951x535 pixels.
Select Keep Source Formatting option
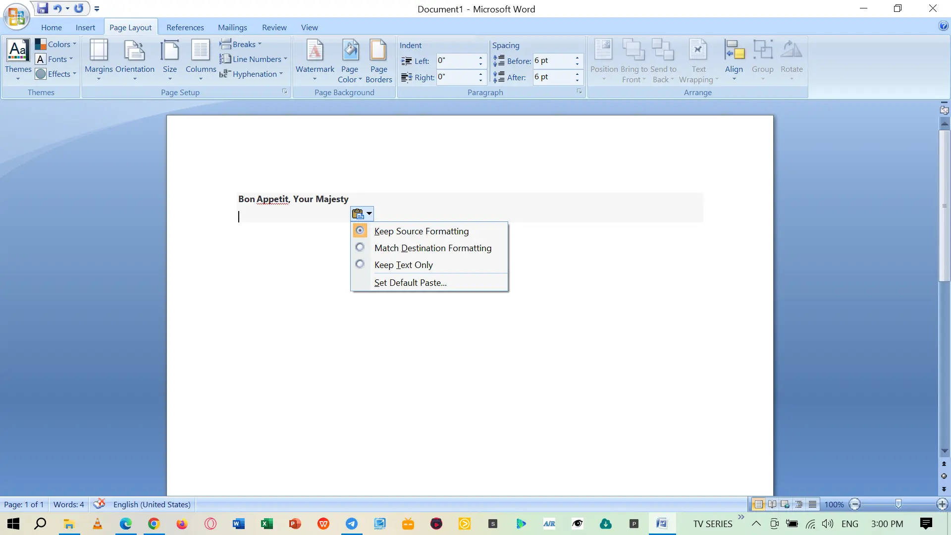click(429, 231)
